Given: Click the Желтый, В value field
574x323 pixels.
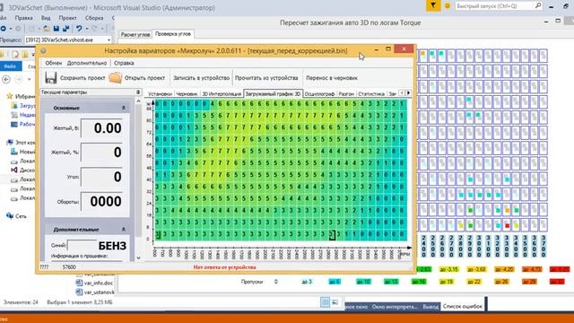Looking at the screenshot, I should (x=101, y=127).
